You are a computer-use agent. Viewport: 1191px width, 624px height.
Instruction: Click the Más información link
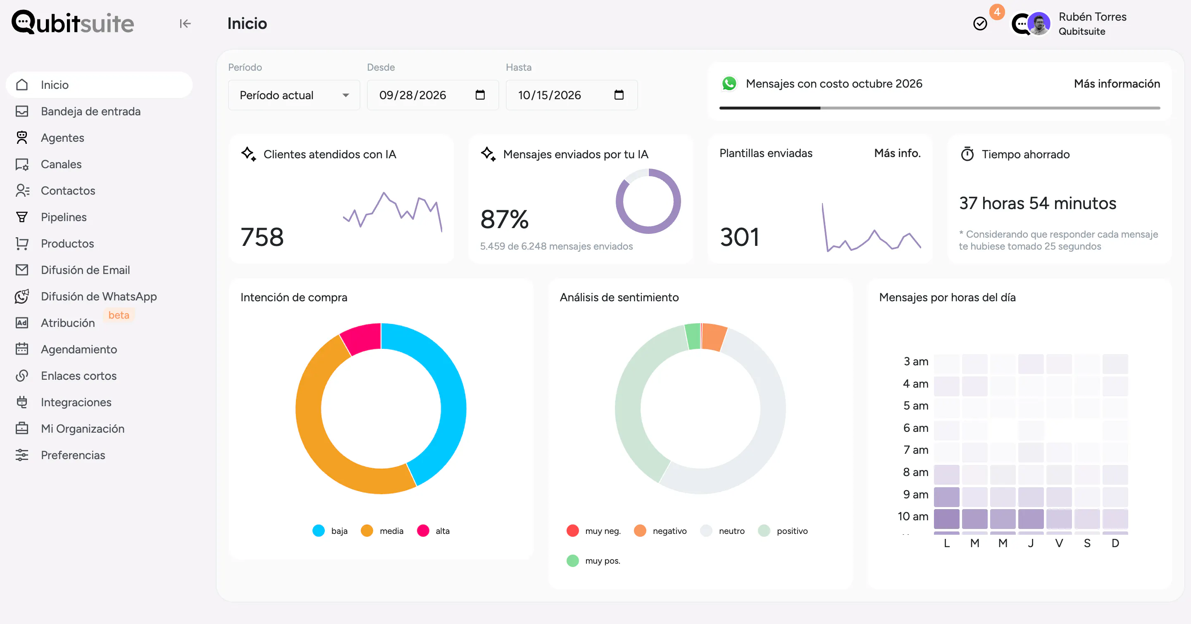pos(1117,83)
